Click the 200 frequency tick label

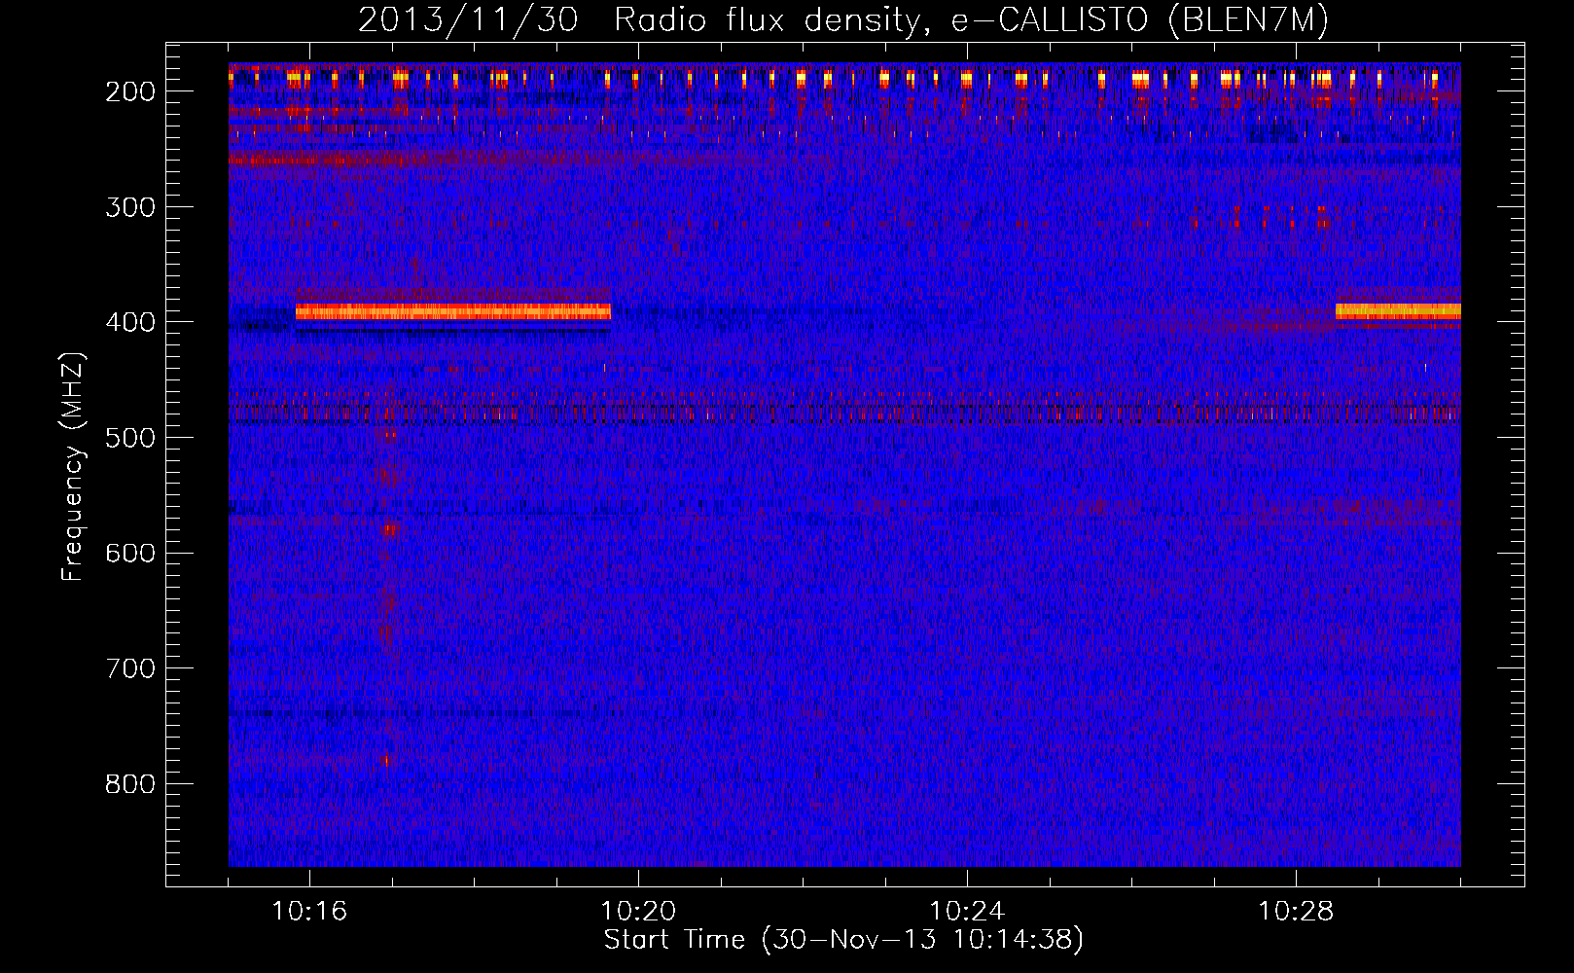pos(129,91)
